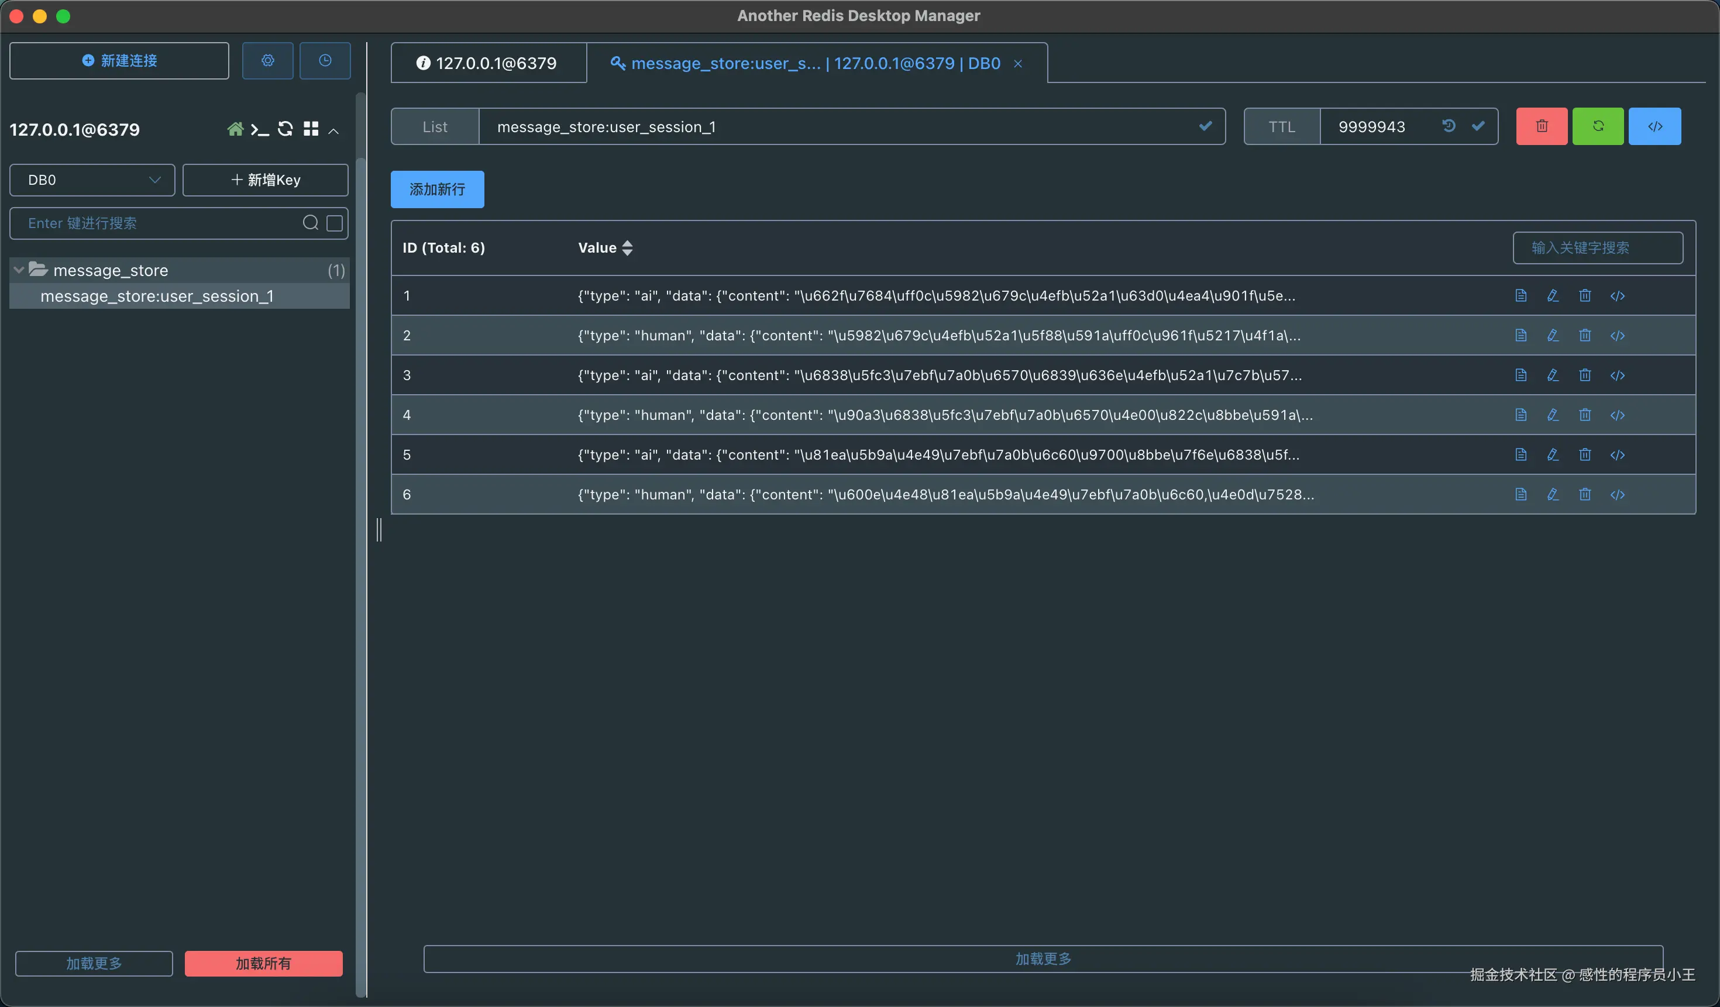Open the Redis console terminal icon
This screenshot has width=1720, height=1007.
coord(259,129)
